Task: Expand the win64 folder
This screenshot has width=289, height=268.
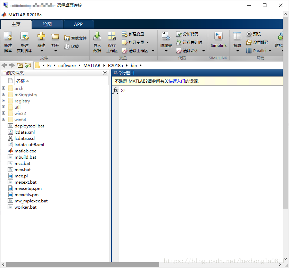Action: click(4, 119)
